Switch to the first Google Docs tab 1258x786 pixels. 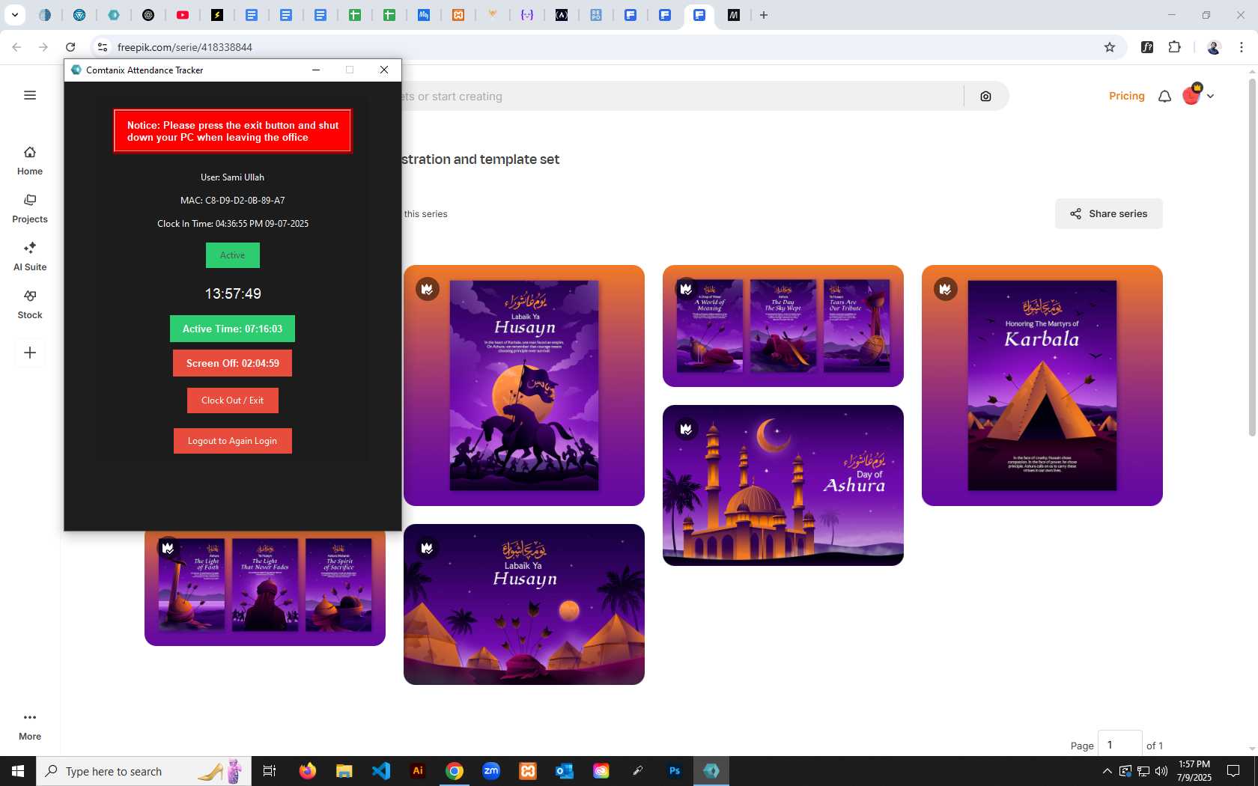(252, 15)
